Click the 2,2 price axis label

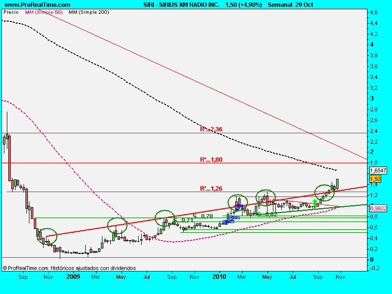(374, 142)
